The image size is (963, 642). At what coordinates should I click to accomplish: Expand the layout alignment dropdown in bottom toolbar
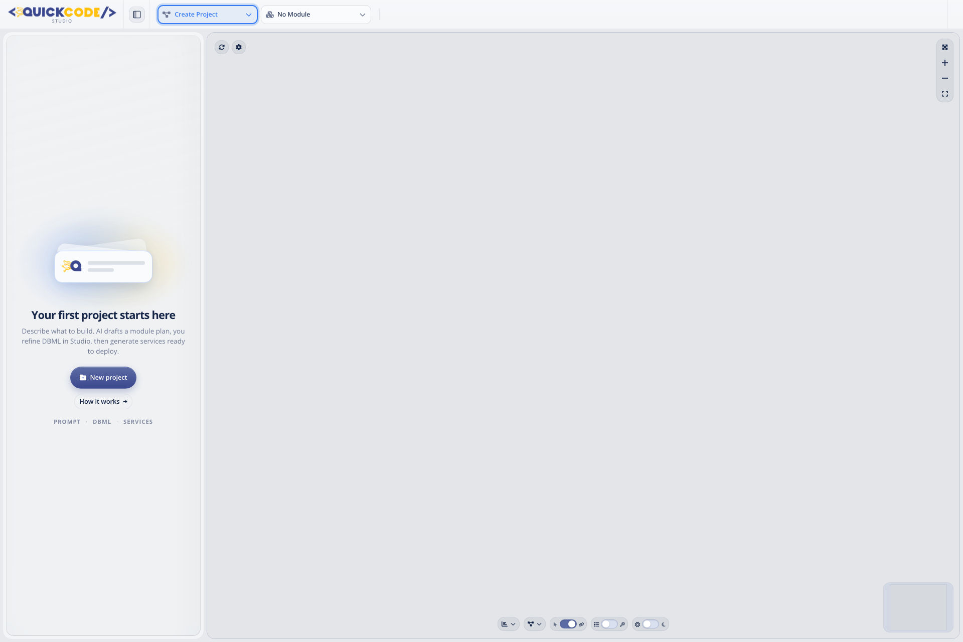click(x=509, y=624)
